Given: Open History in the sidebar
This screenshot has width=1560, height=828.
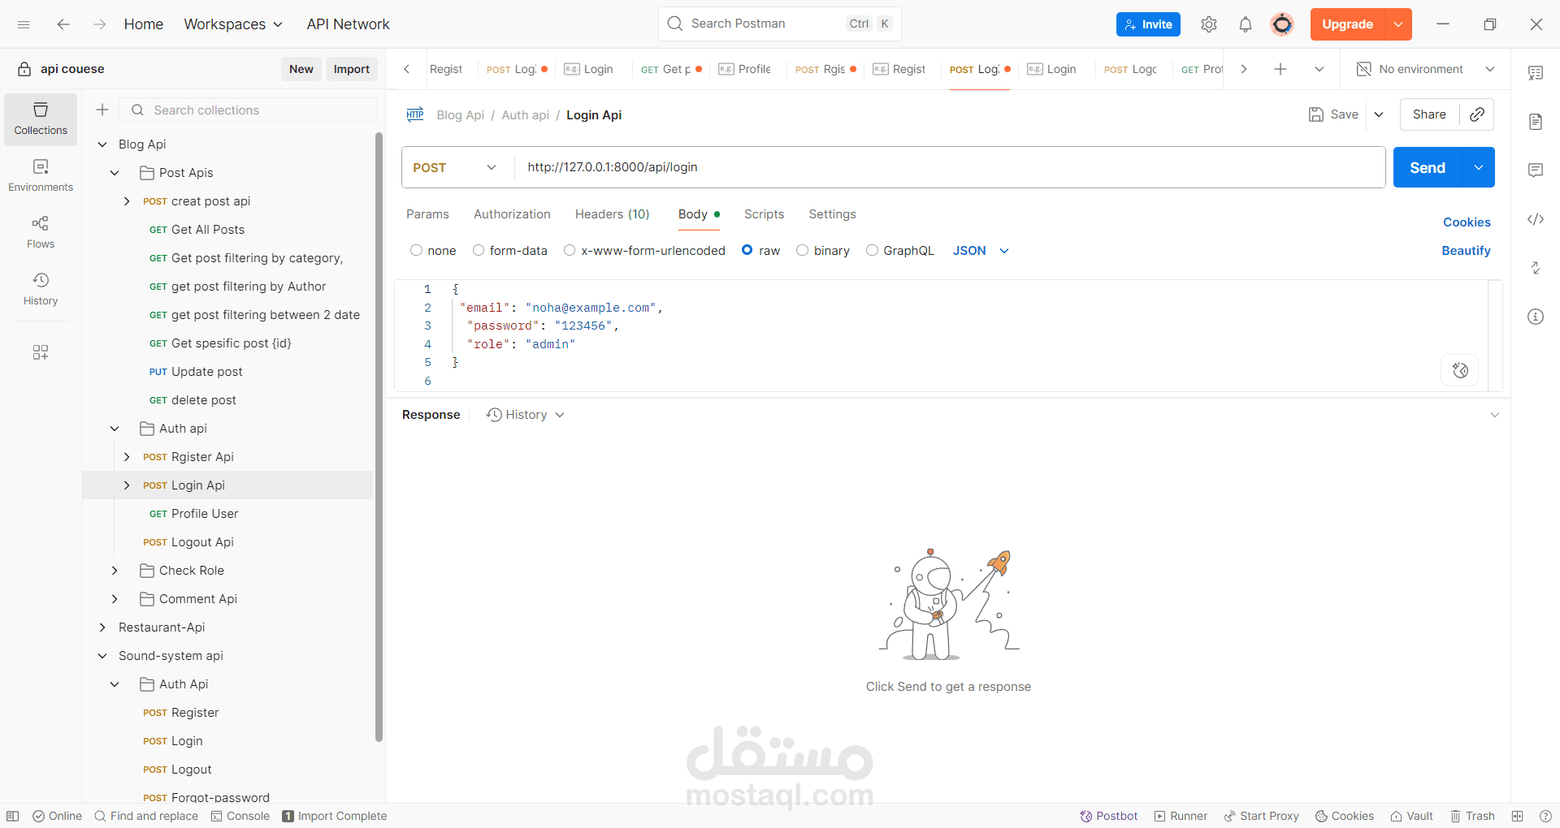Looking at the screenshot, I should (41, 290).
